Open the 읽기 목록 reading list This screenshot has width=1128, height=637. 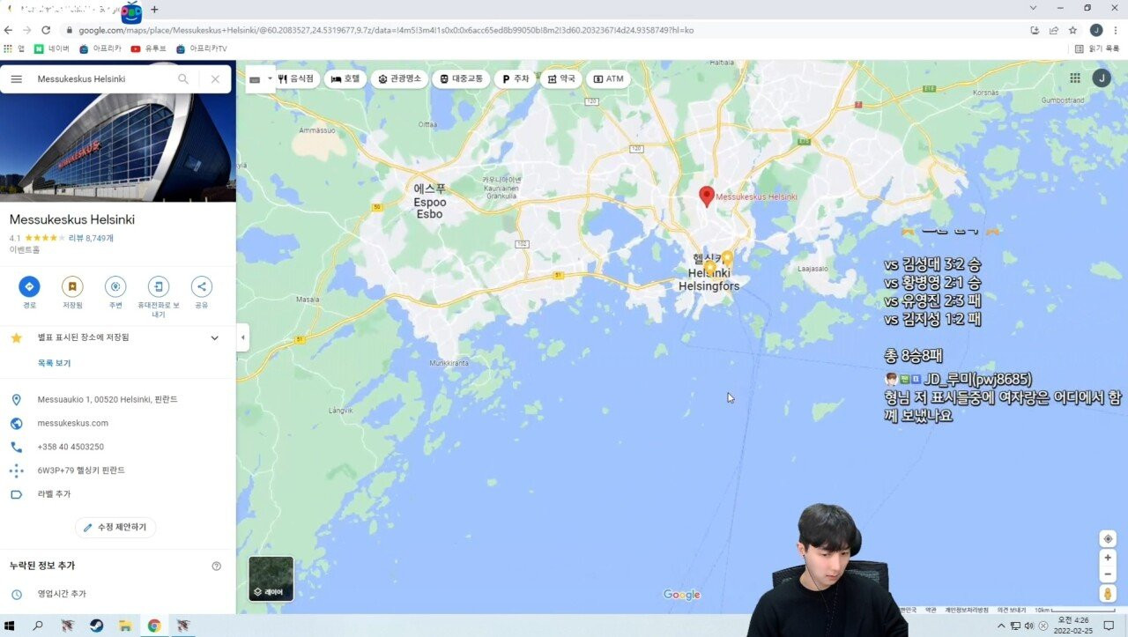coord(1097,48)
